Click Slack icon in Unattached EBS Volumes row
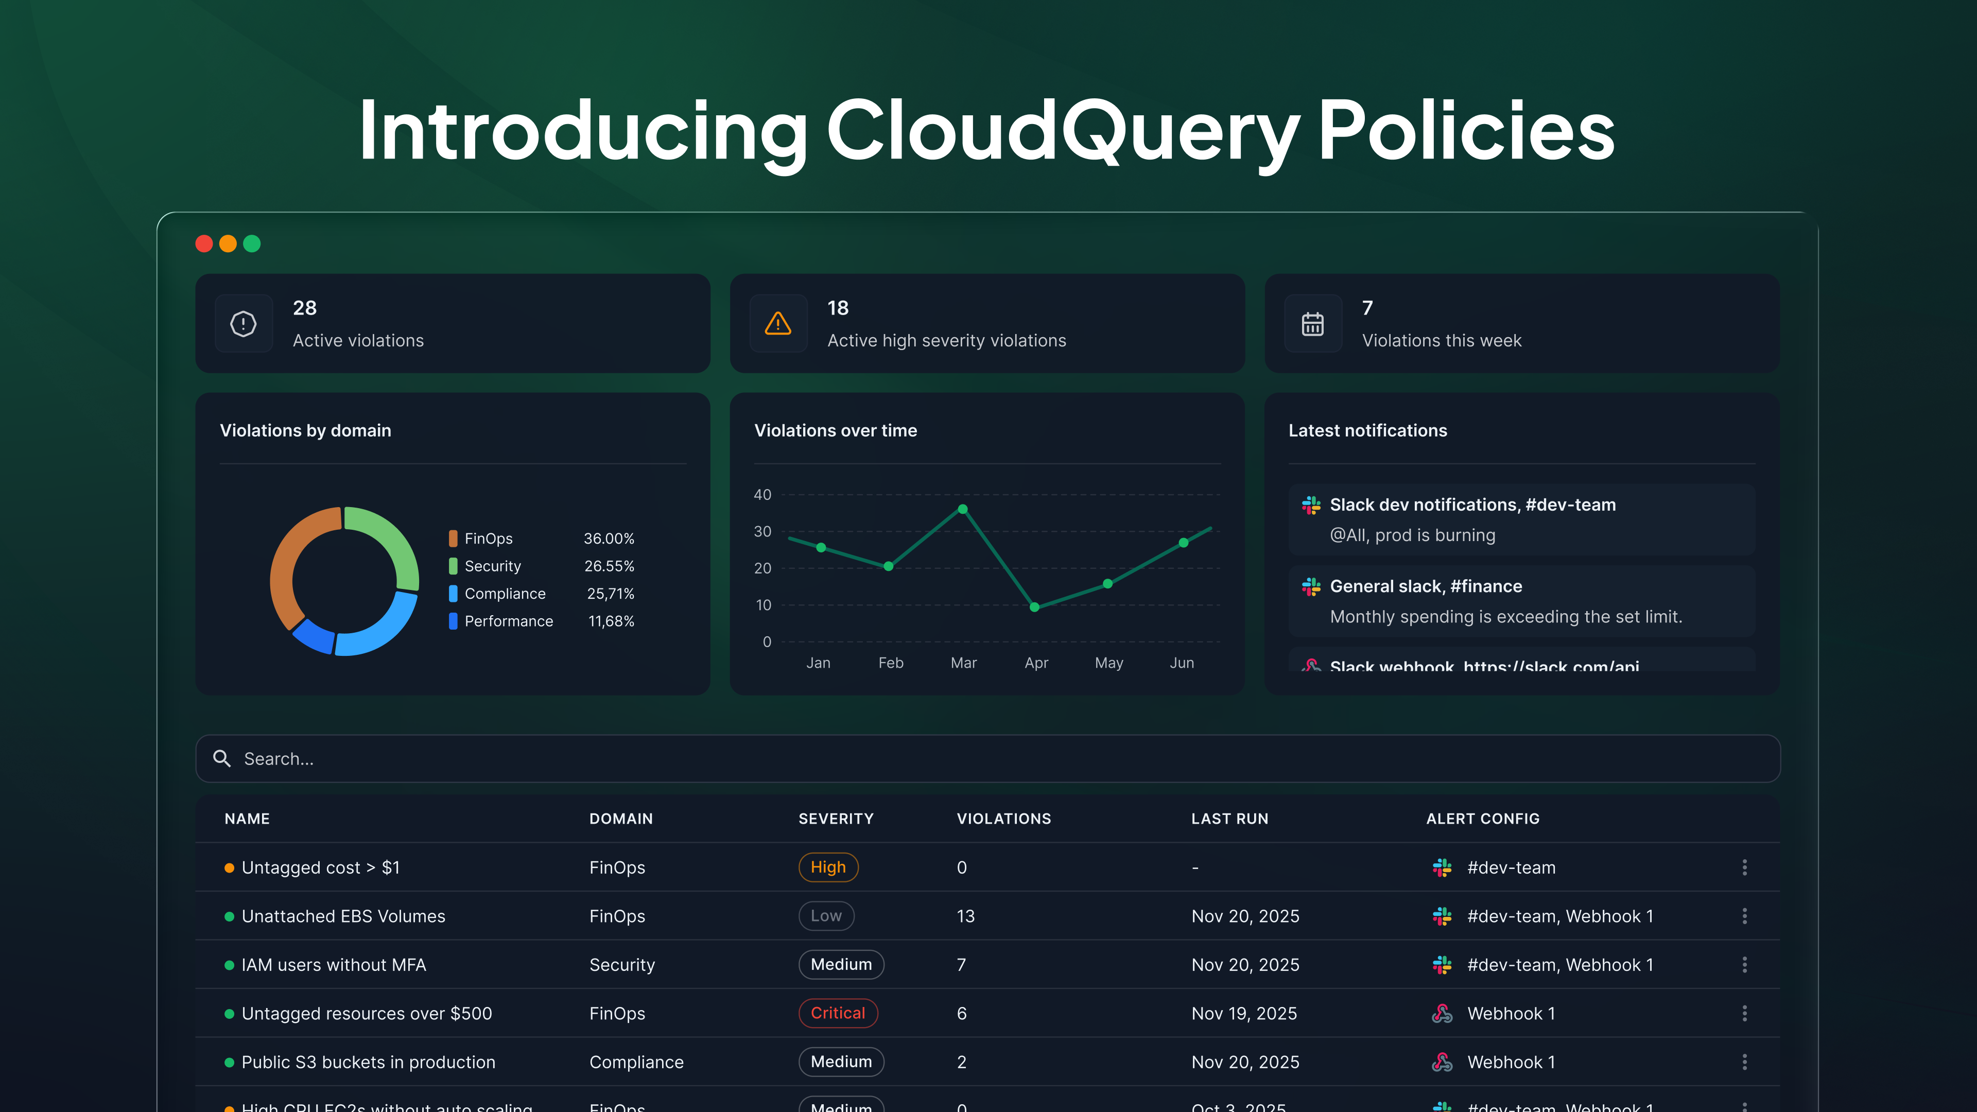Viewport: 1977px width, 1112px height. pyautogui.click(x=1442, y=915)
